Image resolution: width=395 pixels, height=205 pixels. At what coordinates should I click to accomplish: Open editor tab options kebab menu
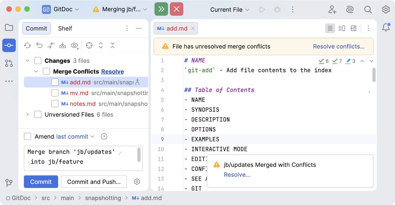(x=368, y=28)
